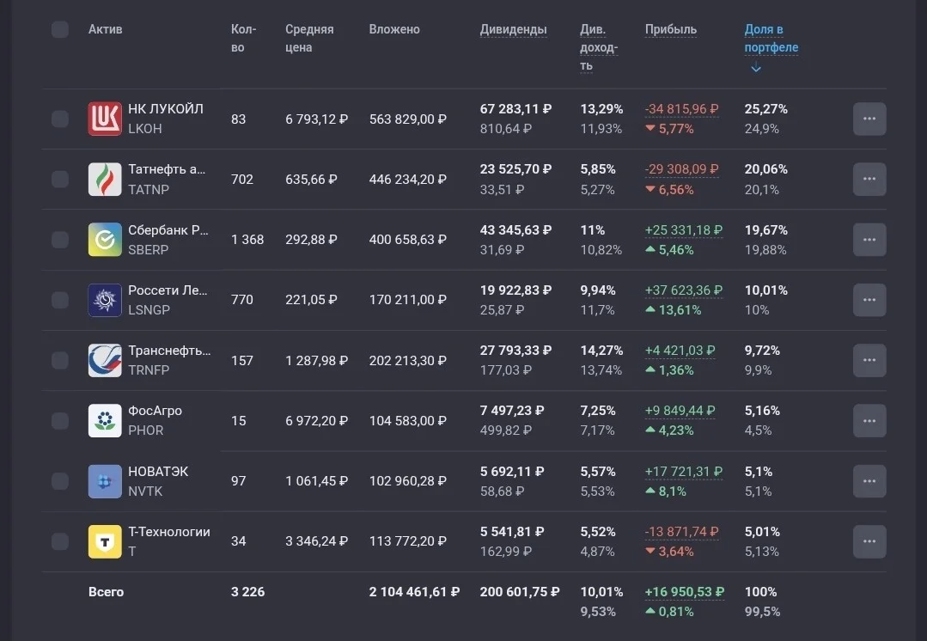Click the Transneft TRNFP logo icon
Image resolution: width=927 pixels, height=641 pixels.
pyautogui.click(x=105, y=360)
